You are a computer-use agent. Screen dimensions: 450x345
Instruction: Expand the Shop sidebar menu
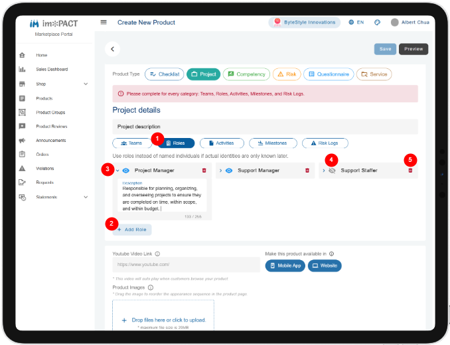tap(86, 84)
